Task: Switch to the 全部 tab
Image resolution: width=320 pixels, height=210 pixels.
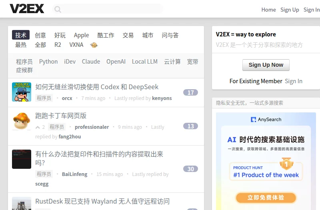Action: [x=40, y=45]
